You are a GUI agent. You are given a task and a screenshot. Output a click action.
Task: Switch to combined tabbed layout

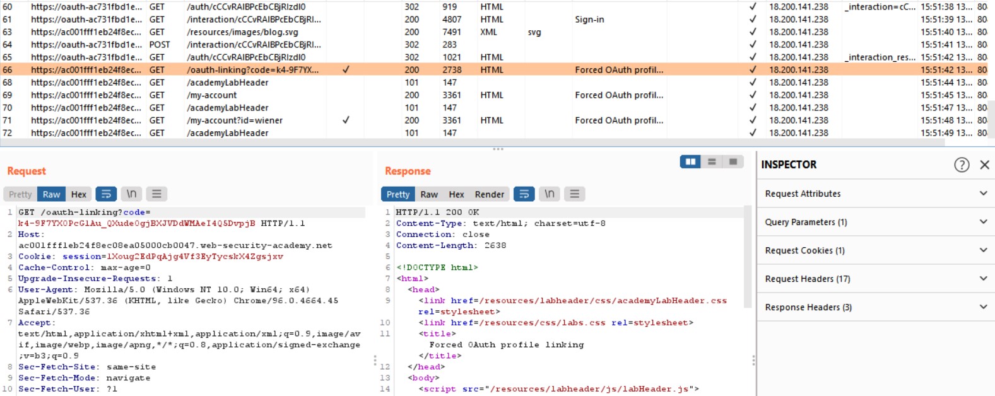(733, 162)
